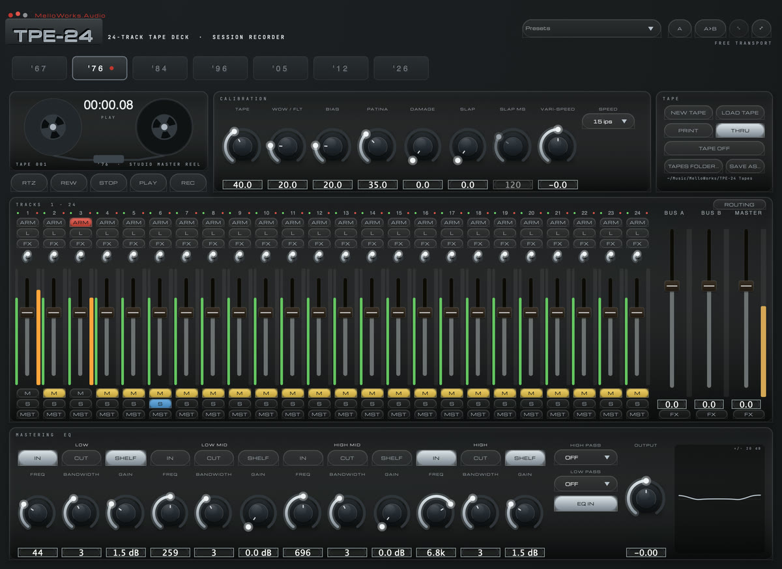Select the '96 era tab
782x569 pixels.
220,68
